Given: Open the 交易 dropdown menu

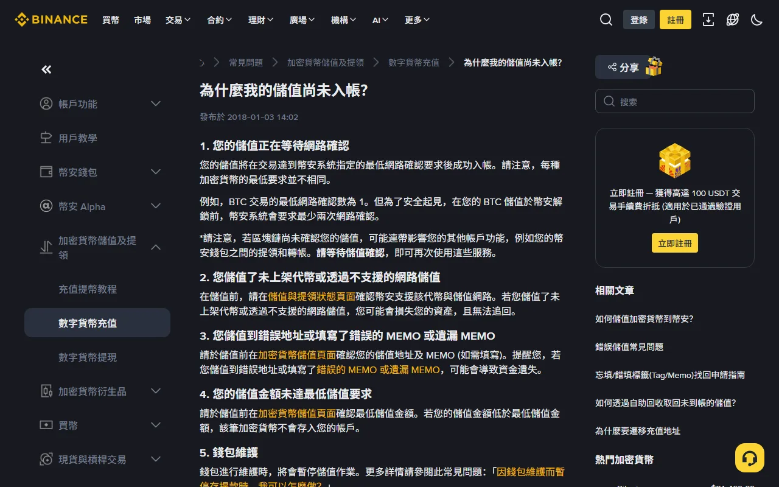Looking at the screenshot, I should (x=178, y=19).
